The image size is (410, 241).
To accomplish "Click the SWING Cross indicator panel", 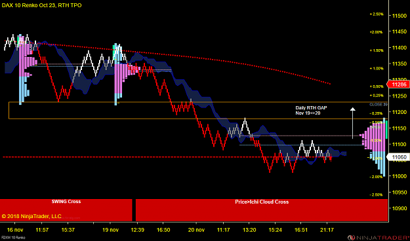I will (x=66, y=210).
